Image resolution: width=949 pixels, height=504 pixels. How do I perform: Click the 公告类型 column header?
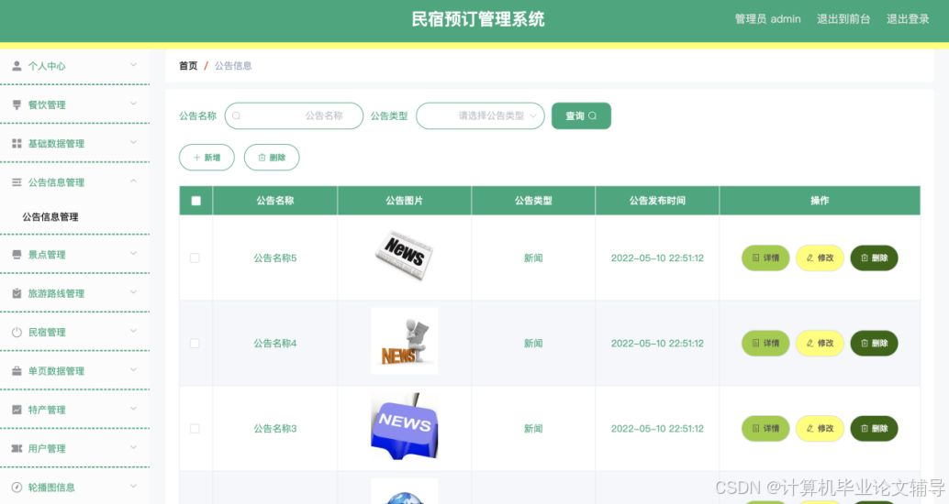[533, 201]
